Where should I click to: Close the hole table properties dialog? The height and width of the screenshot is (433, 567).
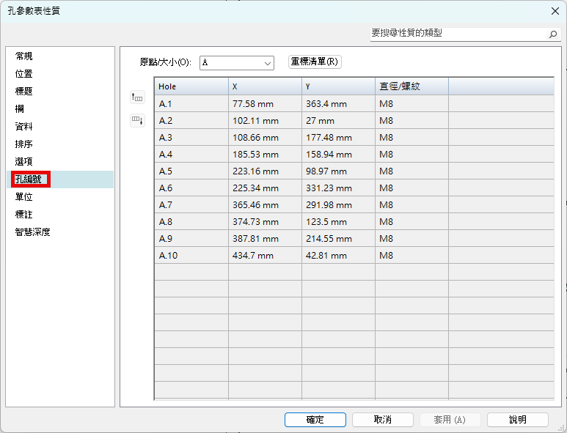pos(555,10)
